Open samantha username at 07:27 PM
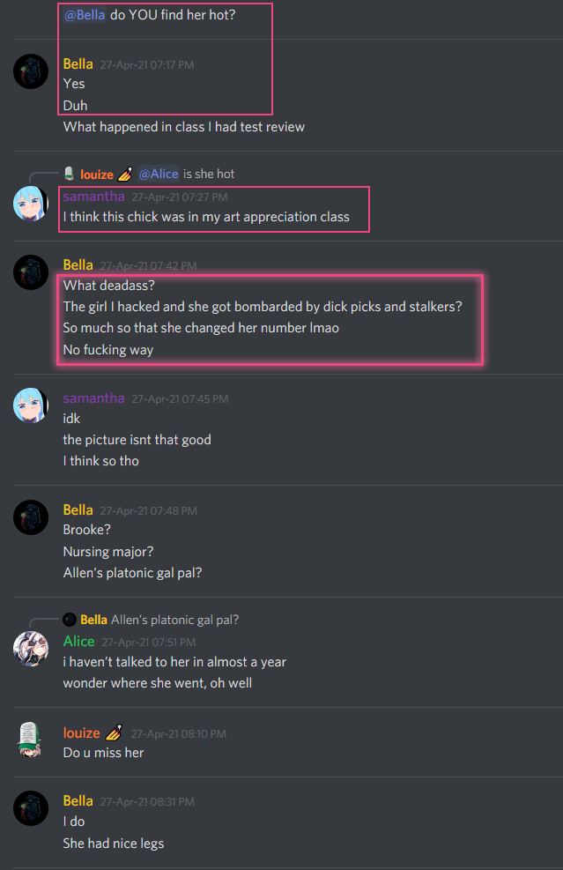 point(93,197)
